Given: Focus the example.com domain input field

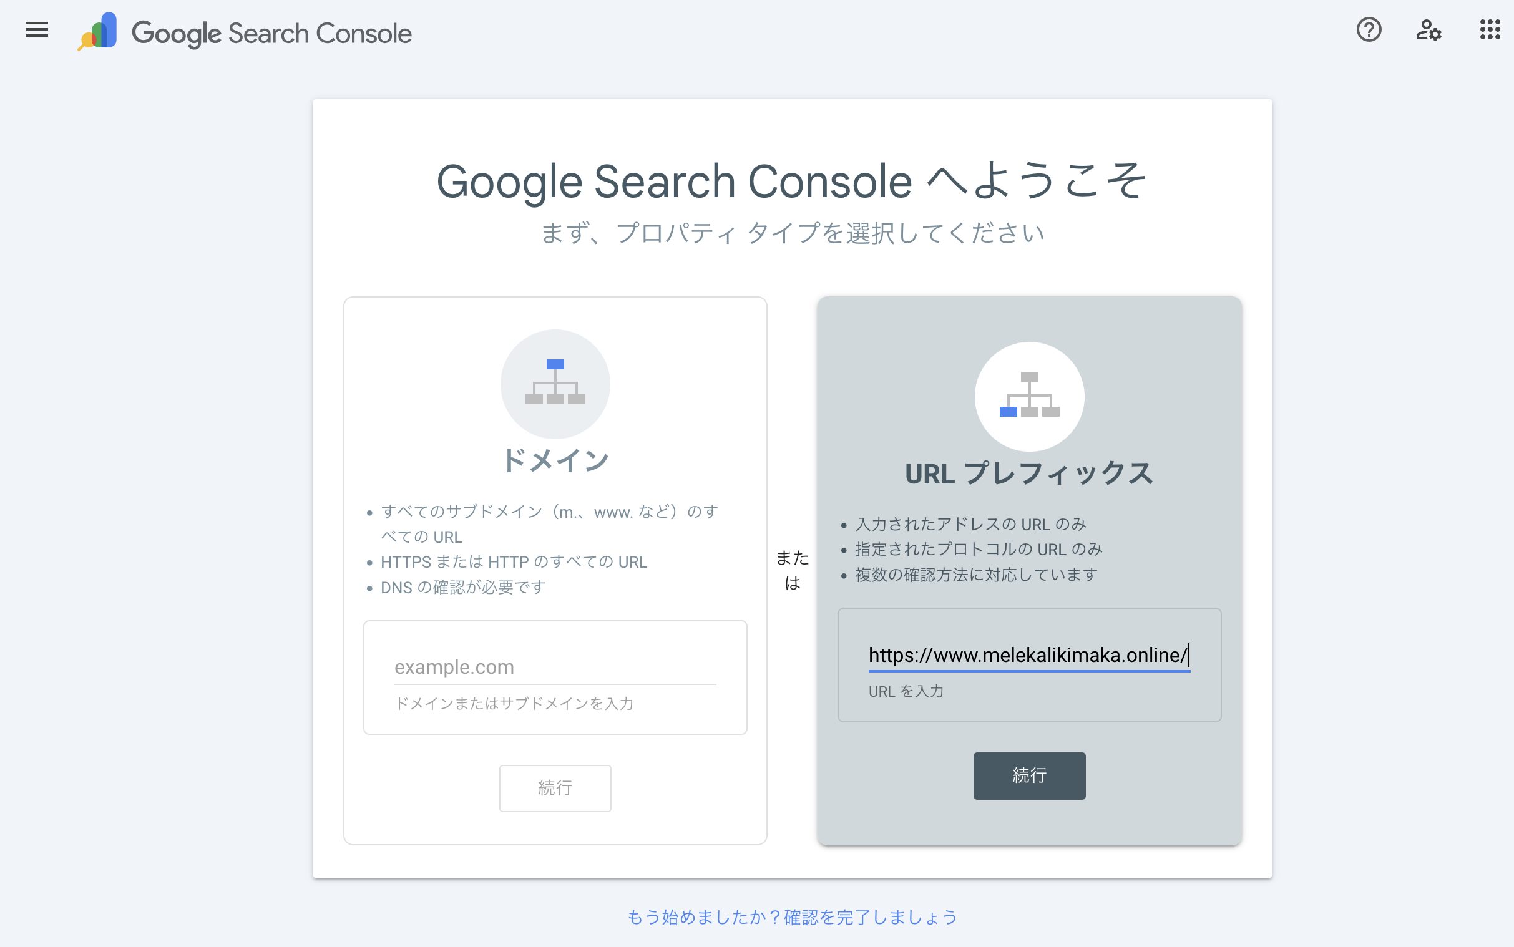Looking at the screenshot, I should pyautogui.click(x=555, y=667).
